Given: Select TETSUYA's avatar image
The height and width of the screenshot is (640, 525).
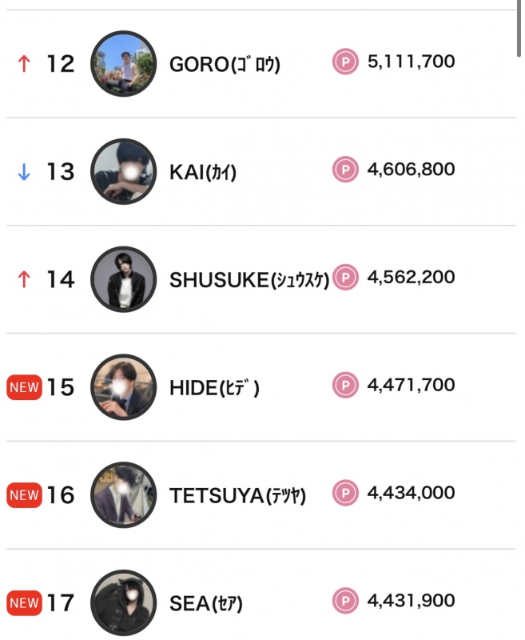Looking at the screenshot, I should point(123,494).
